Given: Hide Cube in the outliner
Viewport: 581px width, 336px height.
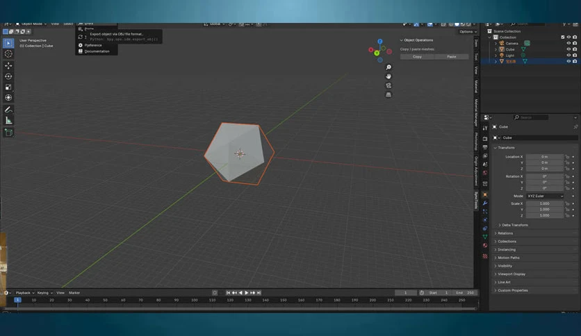Looking at the screenshot, I should pos(568,49).
